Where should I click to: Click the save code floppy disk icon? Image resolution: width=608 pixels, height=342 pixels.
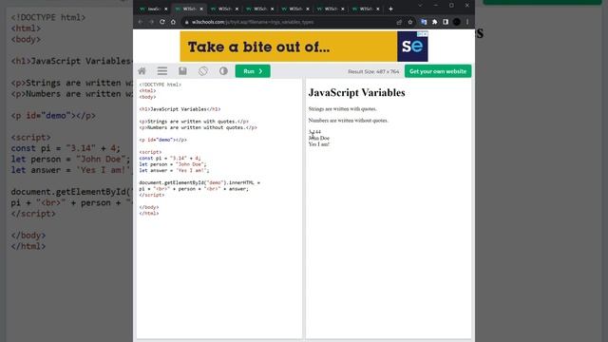coord(182,71)
